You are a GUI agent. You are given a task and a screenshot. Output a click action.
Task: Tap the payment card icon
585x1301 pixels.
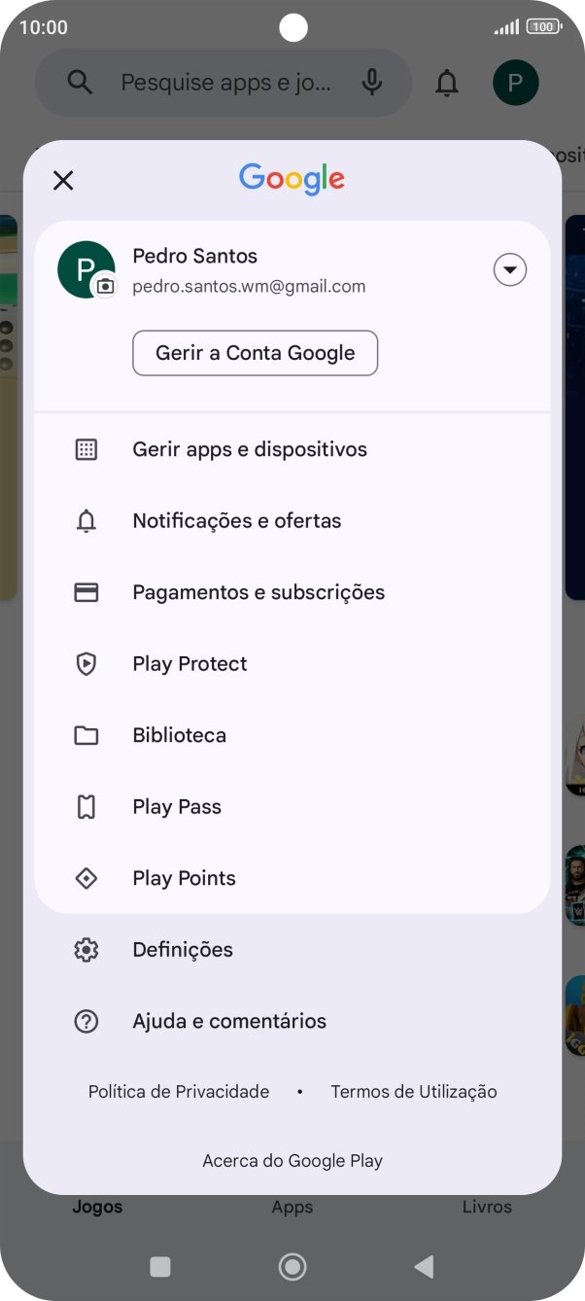click(86, 591)
